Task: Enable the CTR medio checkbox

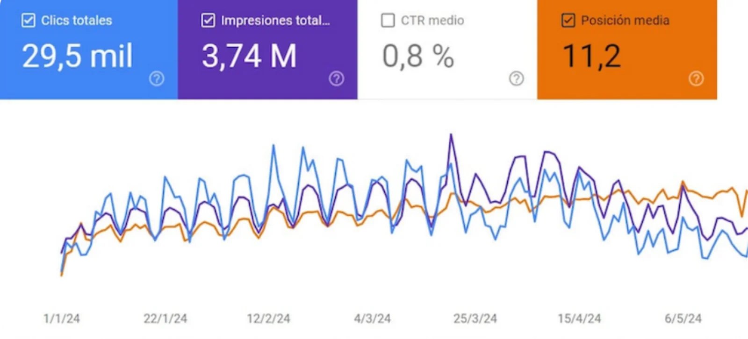Action: (x=388, y=21)
